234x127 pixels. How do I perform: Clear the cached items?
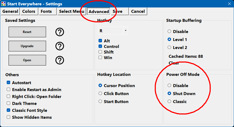(174, 63)
